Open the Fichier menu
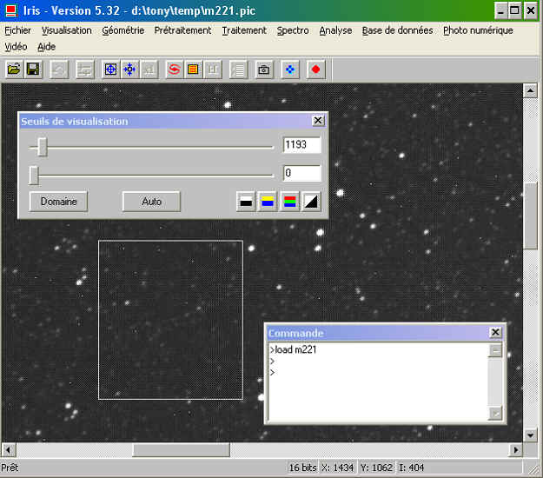Image resolution: width=543 pixels, height=478 pixels. [x=17, y=30]
